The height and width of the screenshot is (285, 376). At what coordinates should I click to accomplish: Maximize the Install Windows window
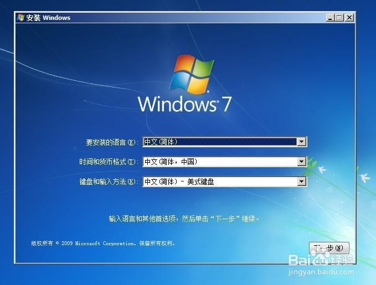[339, 18]
